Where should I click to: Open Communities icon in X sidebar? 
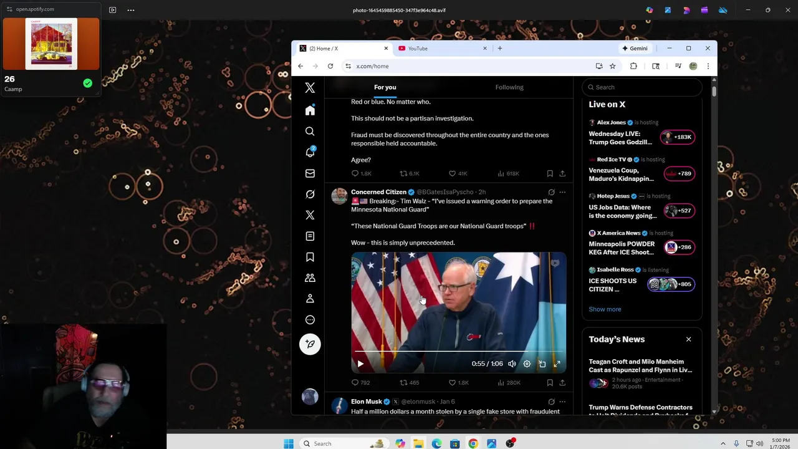click(x=310, y=278)
